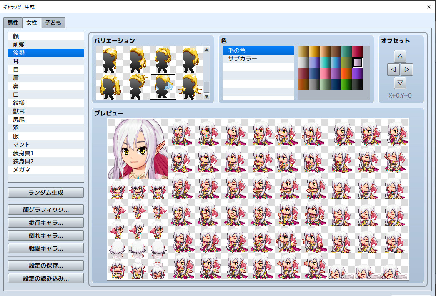The image size is (436, 296).
Task: Switch to the 子ども tab
Action: [53, 23]
